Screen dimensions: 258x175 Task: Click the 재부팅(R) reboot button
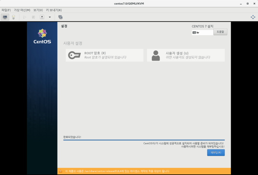click(216, 152)
